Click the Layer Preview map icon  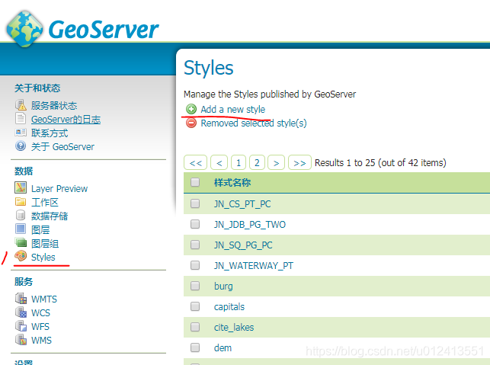(21, 187)
